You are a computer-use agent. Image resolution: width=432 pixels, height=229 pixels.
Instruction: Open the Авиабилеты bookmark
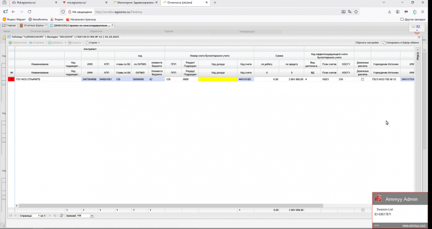click(38, 20)
